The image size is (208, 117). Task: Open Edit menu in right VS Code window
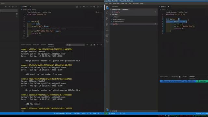pyautogui.click(x=110, y=3)
